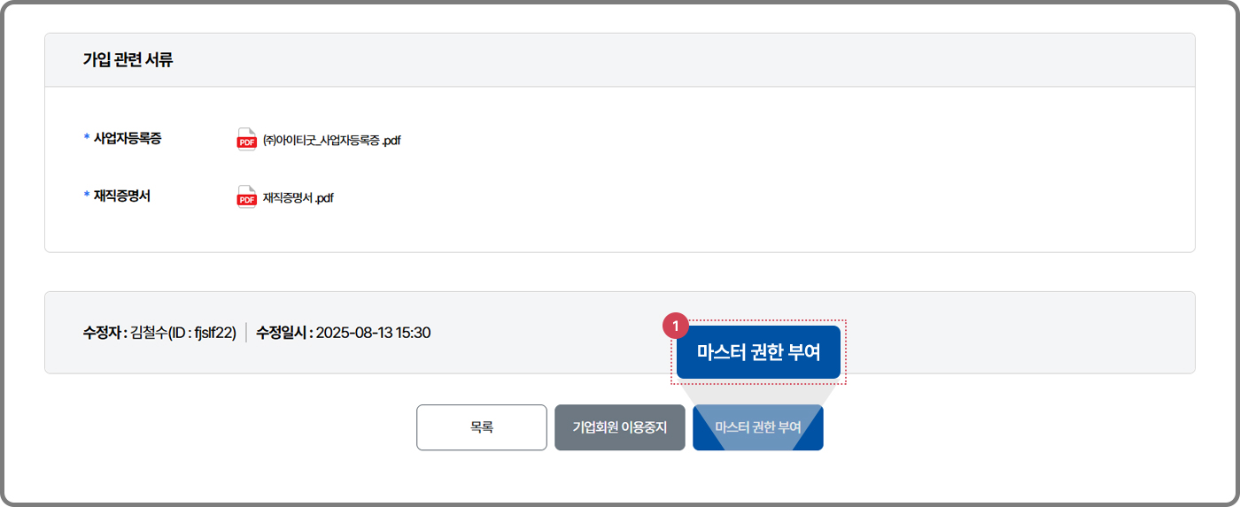Click the timestamp 2025-08-13 15:30
The width and height of the screenshot is (1240, 507).
374,333
